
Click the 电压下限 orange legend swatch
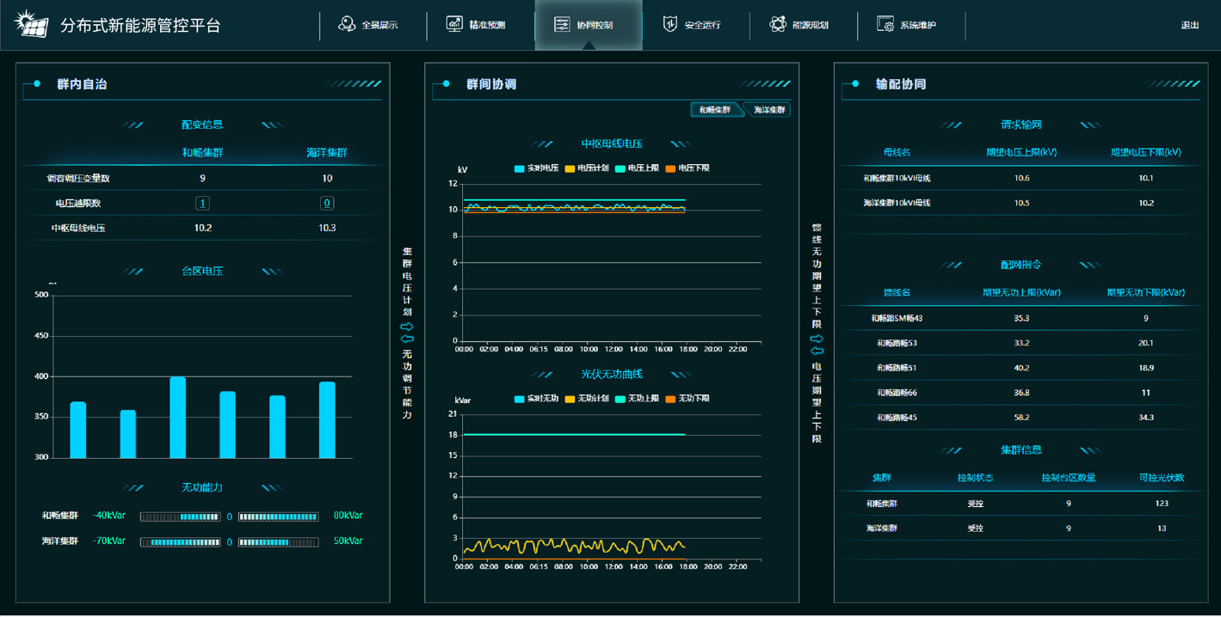(x=670, y=168)
